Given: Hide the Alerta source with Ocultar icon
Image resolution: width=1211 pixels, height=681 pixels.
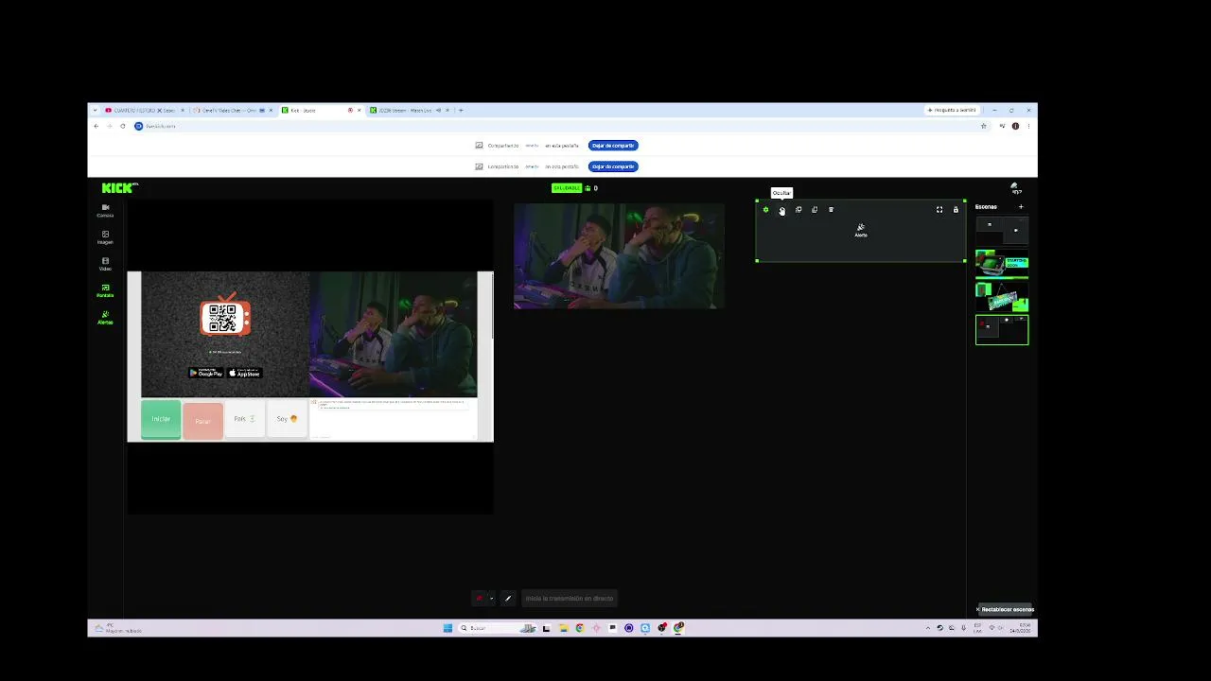Looking at the screenshot, I should (781, 210).
